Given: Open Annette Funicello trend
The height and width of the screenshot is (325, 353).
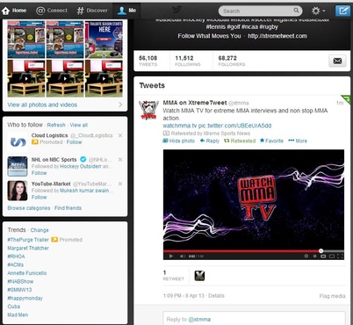Looking at the screenshot, I should pyautogui.click(x=27, y=273).
